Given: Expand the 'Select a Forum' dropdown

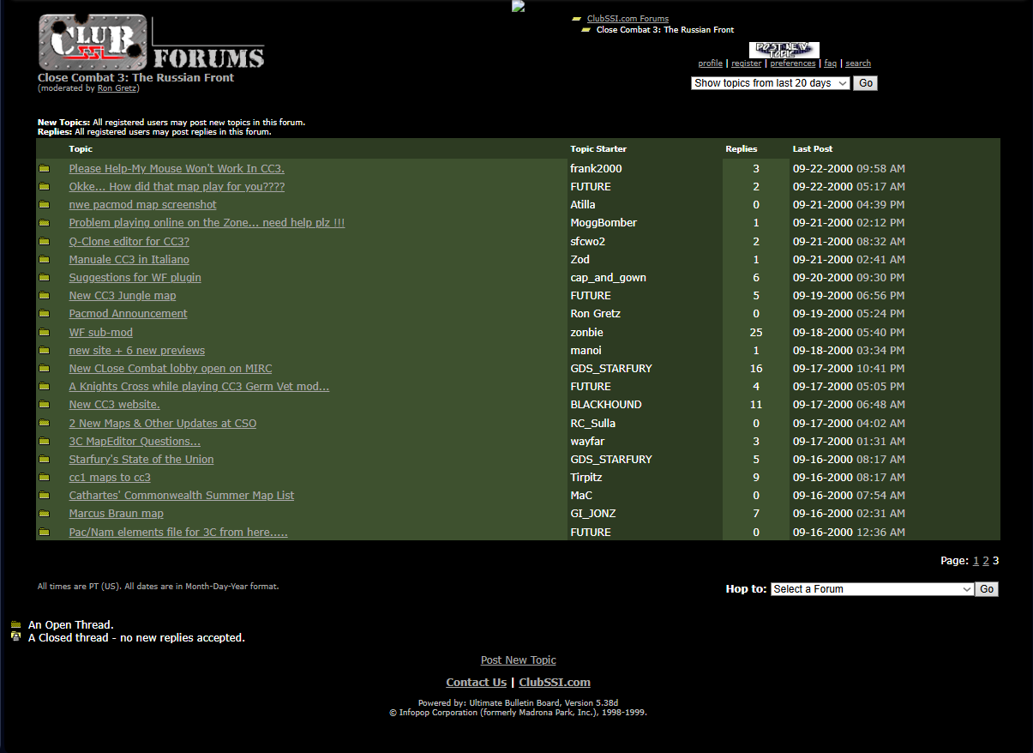Looking at the screenshot, I should coord(872,589).
